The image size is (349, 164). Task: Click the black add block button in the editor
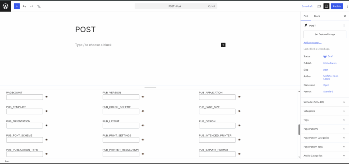click(223, 45)
